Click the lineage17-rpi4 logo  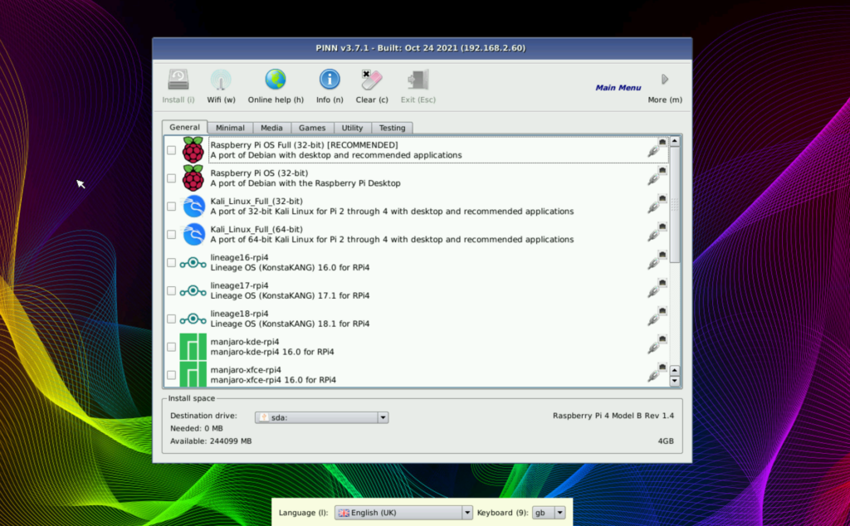[193, 291]
